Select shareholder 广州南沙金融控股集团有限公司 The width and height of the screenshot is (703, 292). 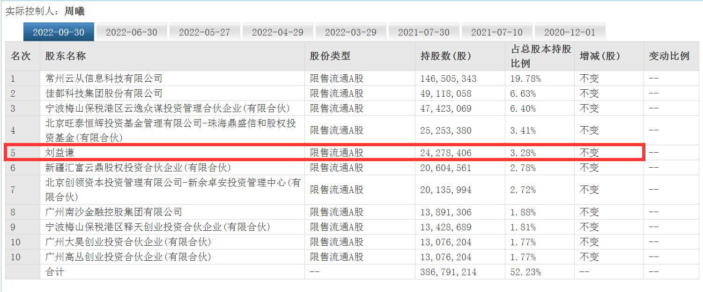114,212
